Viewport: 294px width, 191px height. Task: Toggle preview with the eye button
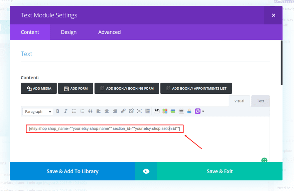point(146,171)
